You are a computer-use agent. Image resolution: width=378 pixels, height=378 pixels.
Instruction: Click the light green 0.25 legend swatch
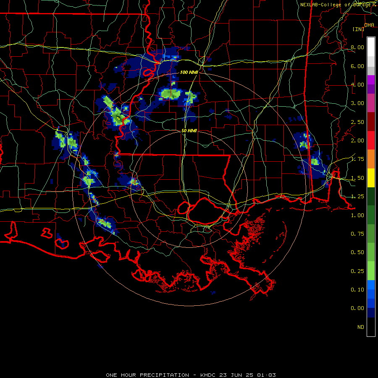(371, 271)
